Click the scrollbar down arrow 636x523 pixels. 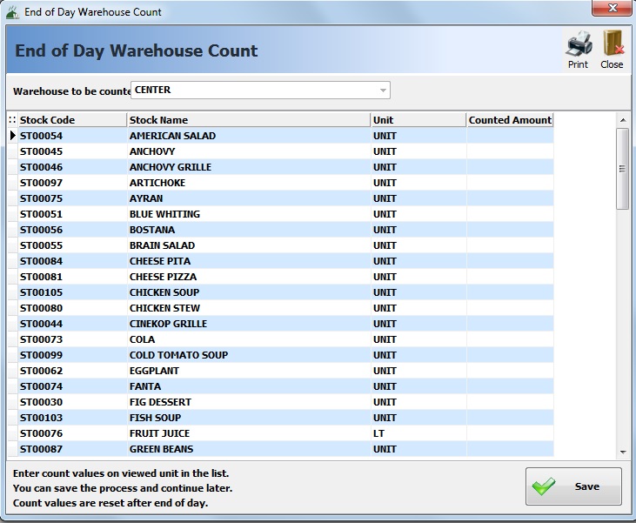(x=623, y=452)
